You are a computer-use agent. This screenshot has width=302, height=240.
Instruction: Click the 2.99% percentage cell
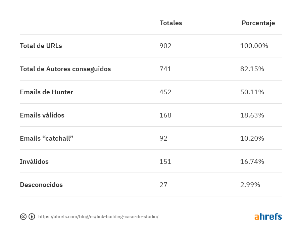(x=250, y=185)
